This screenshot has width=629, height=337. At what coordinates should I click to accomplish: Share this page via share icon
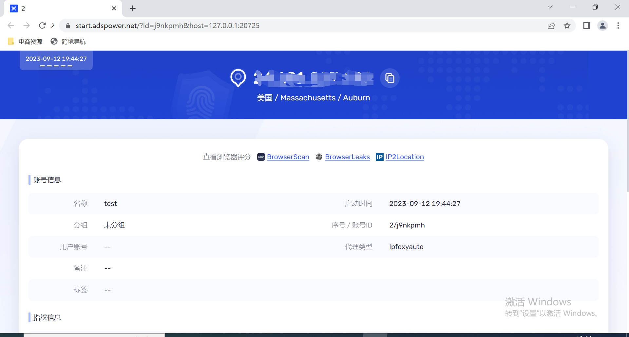[x=551, y=25]
